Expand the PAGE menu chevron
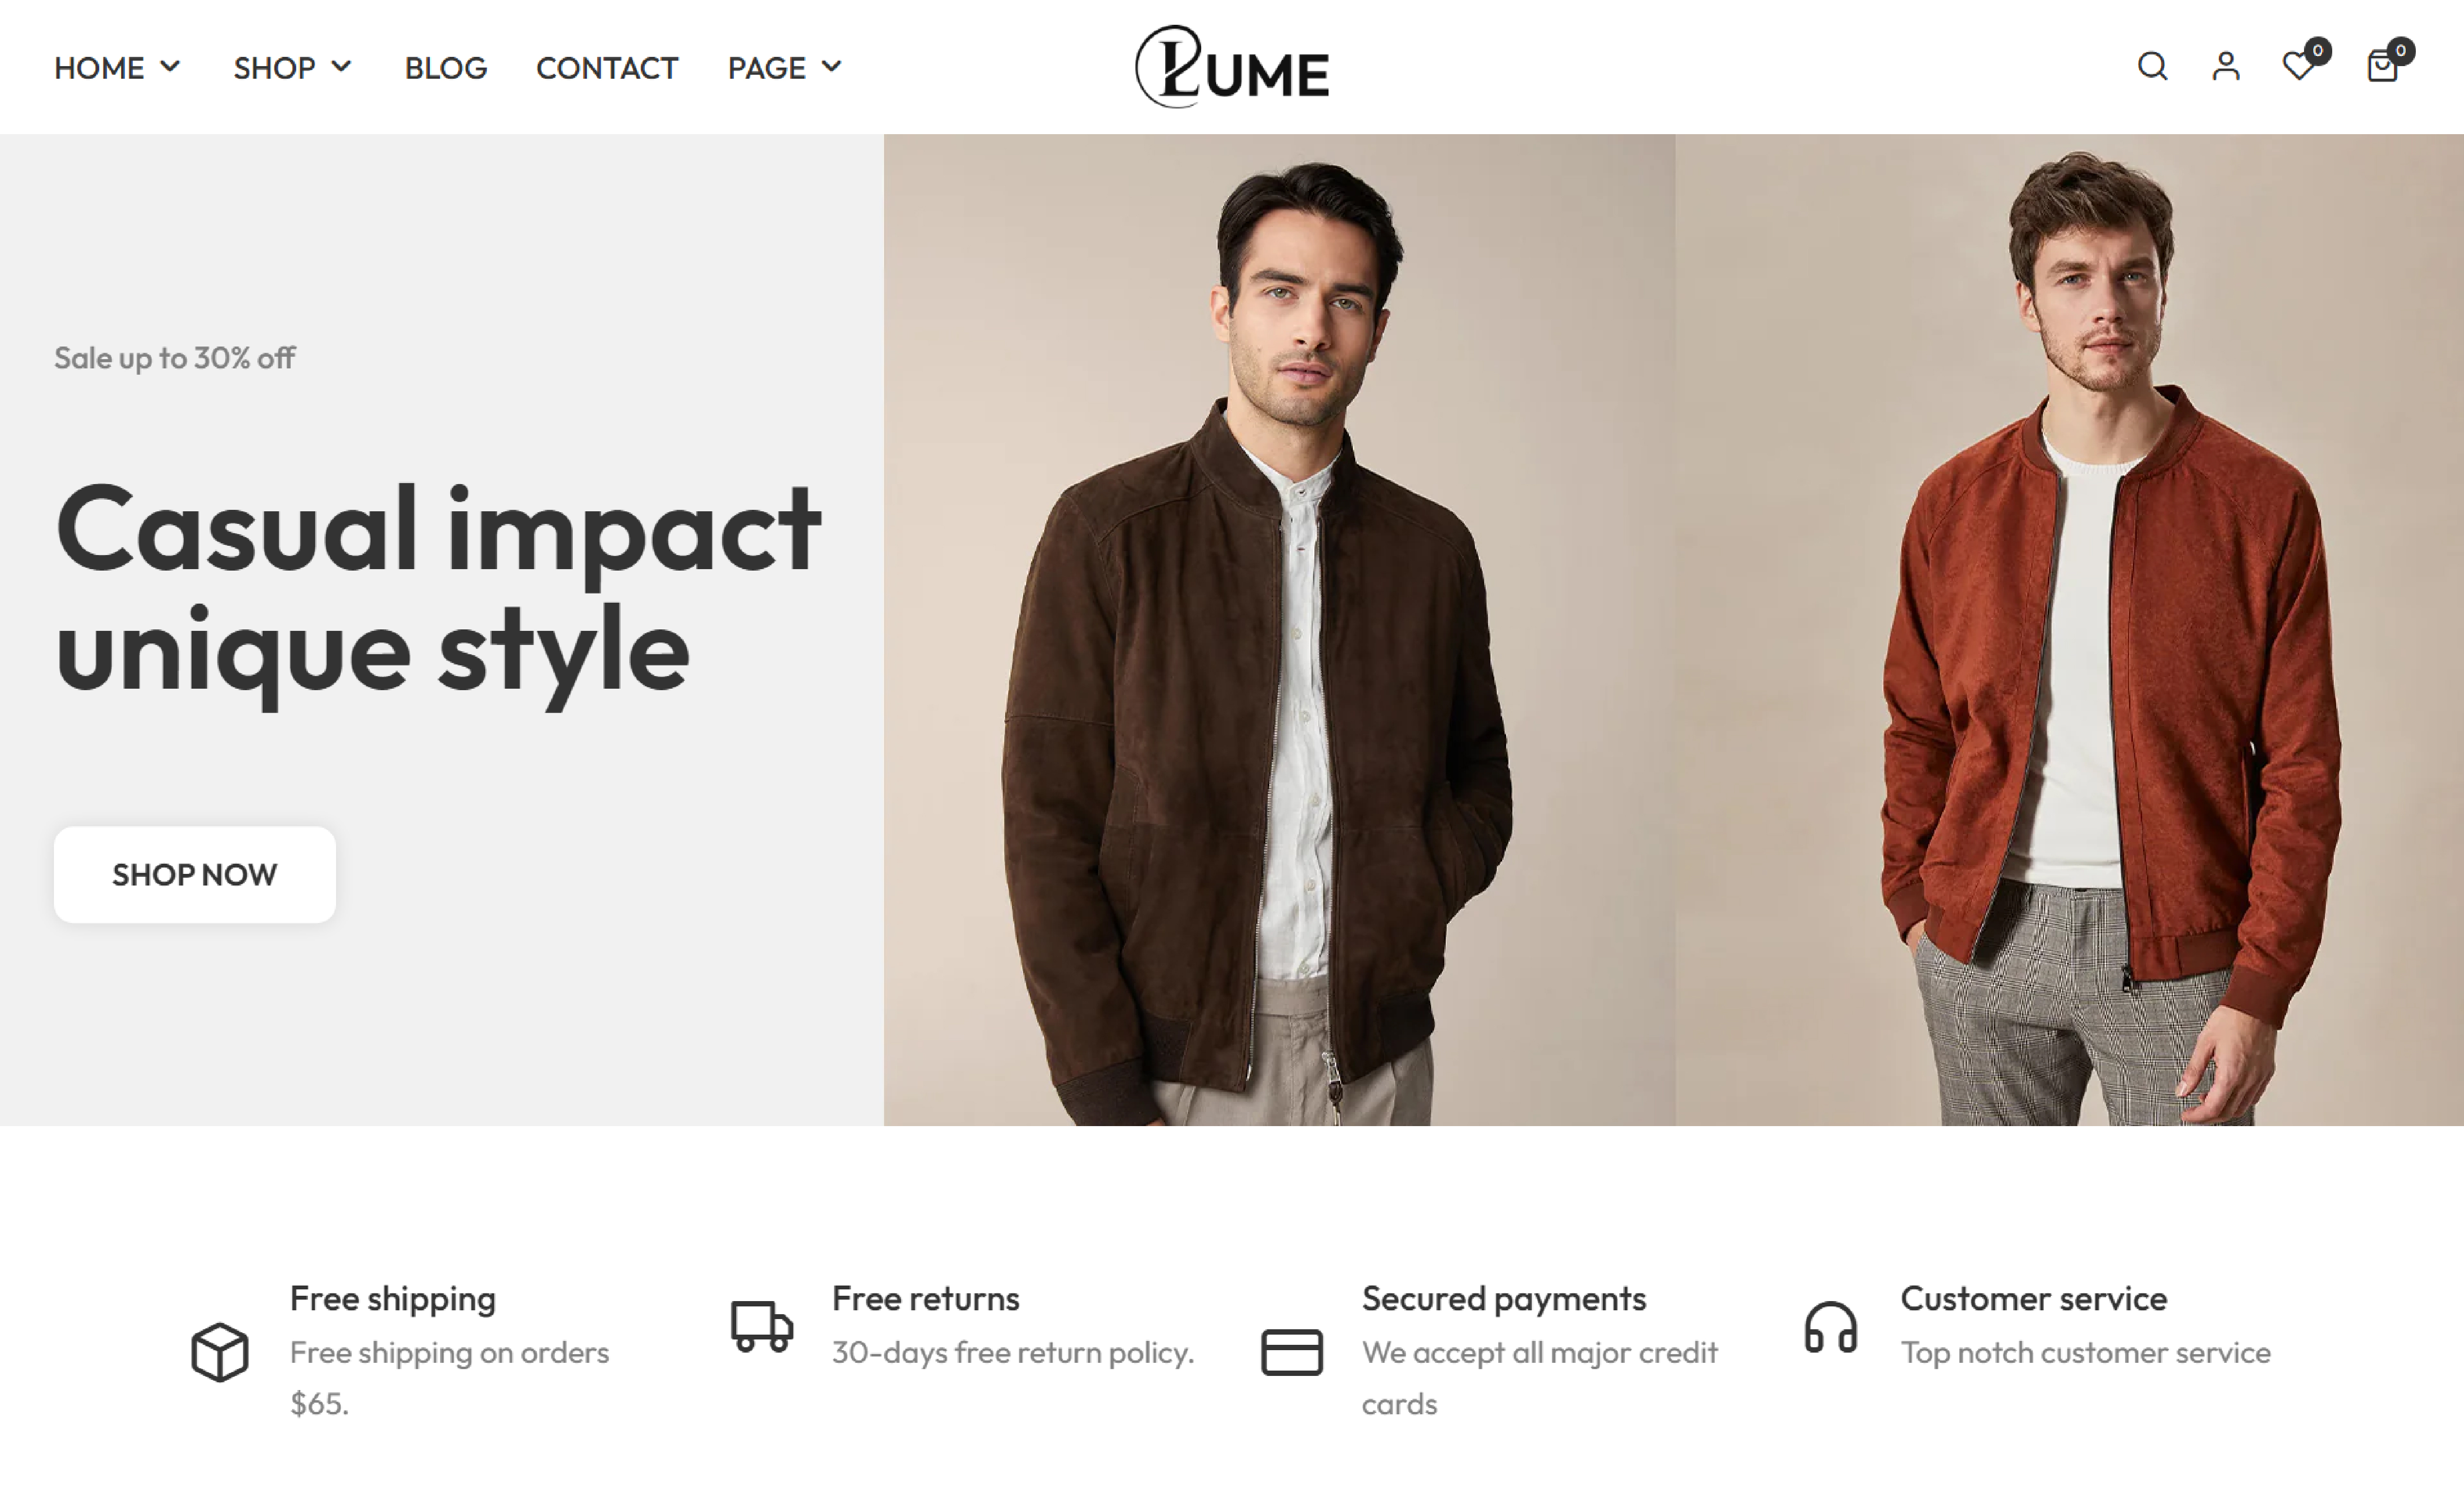Screen dimensions: 2464x1495 click(x=831, y=67)
